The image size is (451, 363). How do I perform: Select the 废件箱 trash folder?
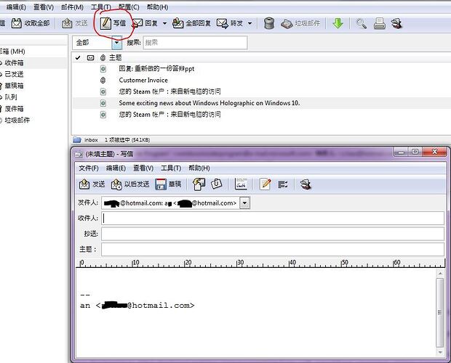14,109
